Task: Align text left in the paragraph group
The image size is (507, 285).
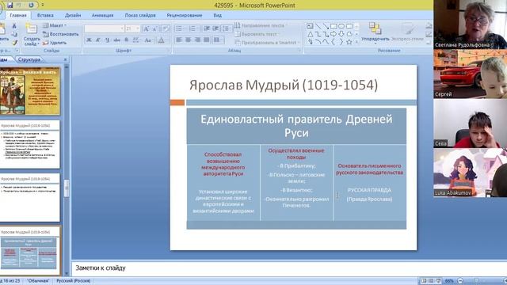Action: [179, 40]
